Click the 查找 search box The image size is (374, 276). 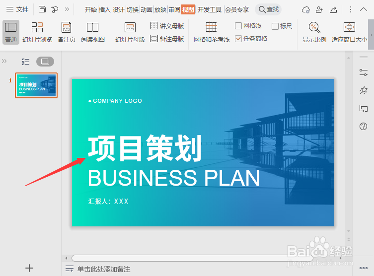pyautogui.click(x=268, y=9)
